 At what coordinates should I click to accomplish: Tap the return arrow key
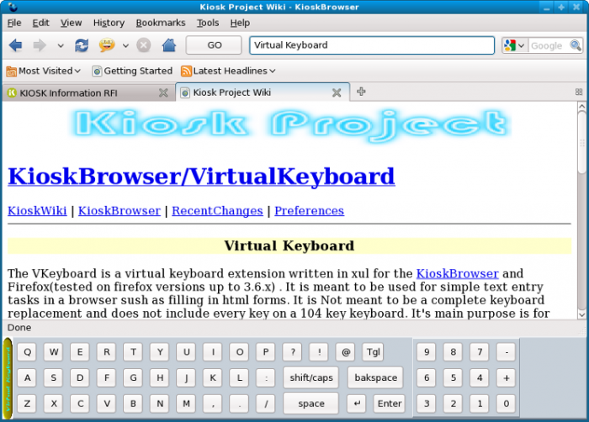(357, 404)
